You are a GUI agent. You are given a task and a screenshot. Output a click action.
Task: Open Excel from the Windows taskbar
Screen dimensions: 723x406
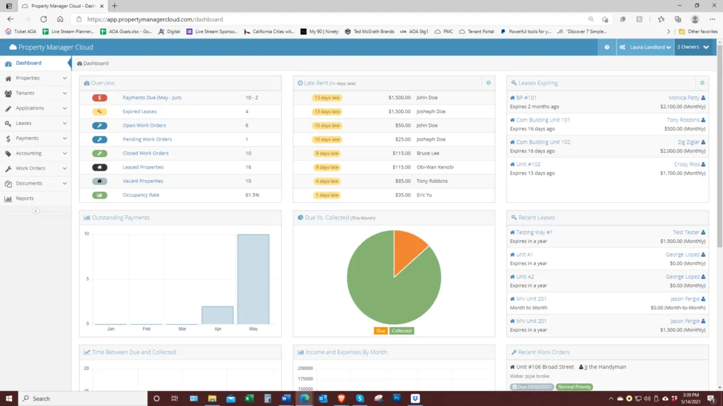(249, 398)
